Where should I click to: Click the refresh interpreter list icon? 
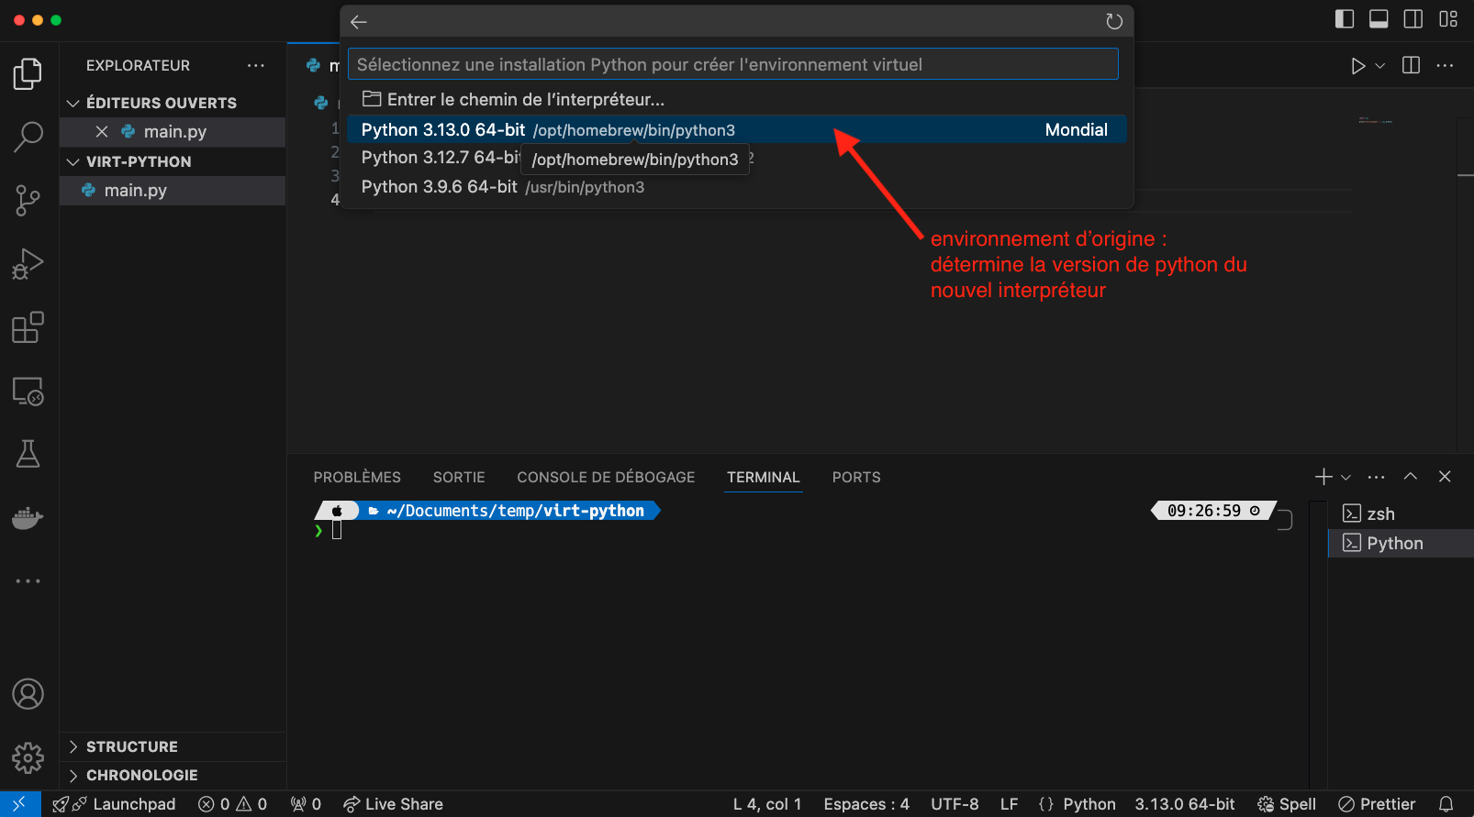(x=1114, y=22)
